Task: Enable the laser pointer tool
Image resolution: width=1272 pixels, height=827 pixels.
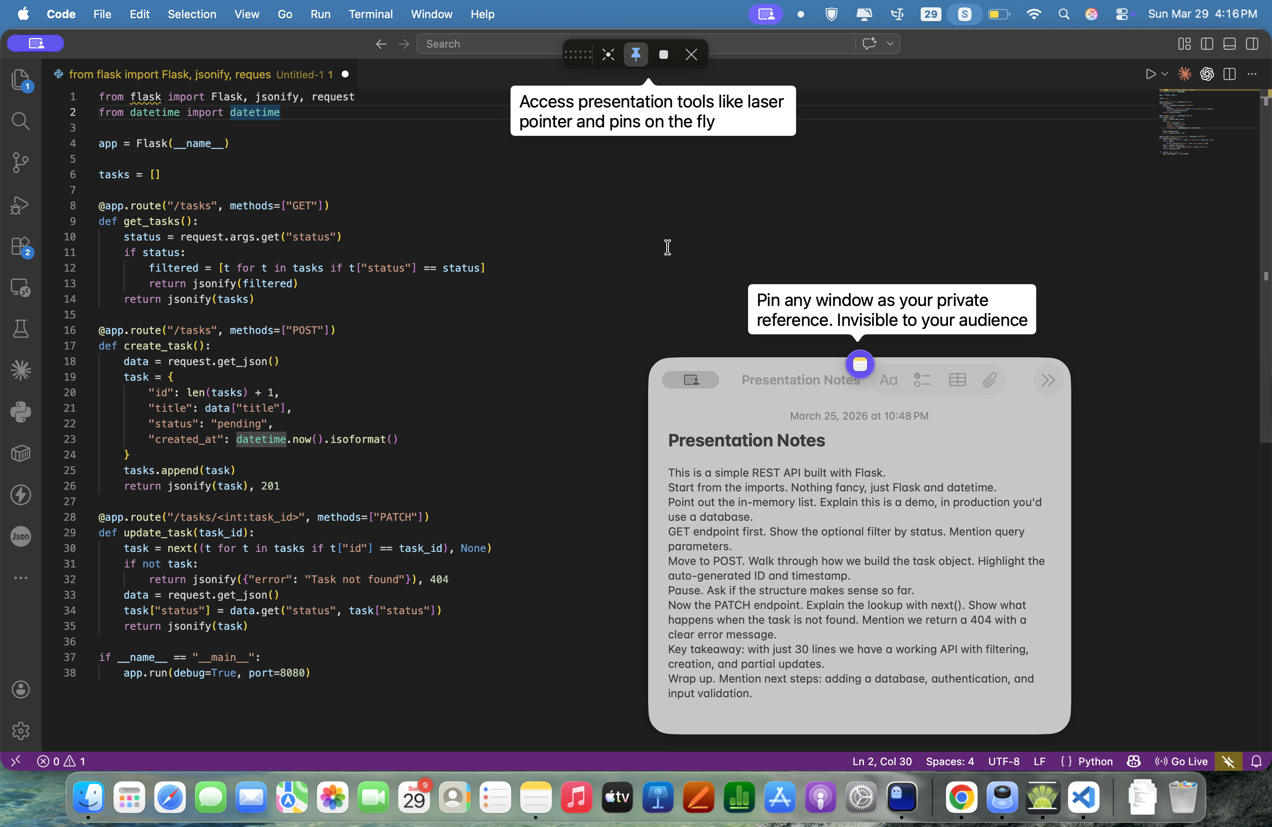Action: pos(608,54)
